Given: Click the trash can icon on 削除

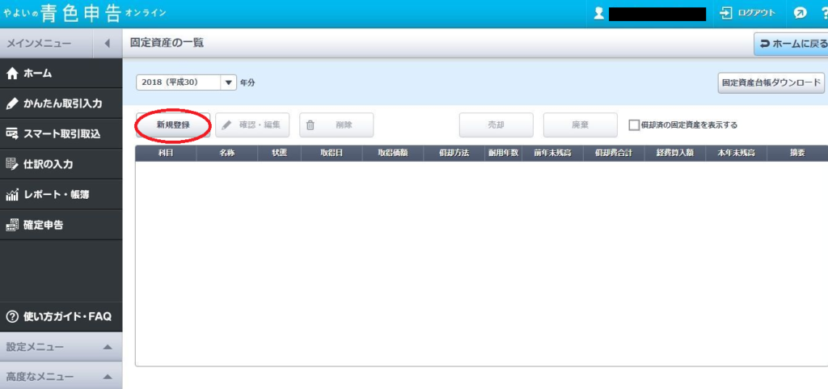Looking at the screenshot, I should [x=310, y=125].
